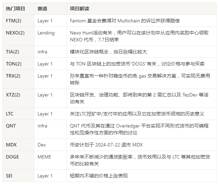This screenshot has width=219, height=184.
Task: Select the MDX project cell
Action: coord(11,145)
